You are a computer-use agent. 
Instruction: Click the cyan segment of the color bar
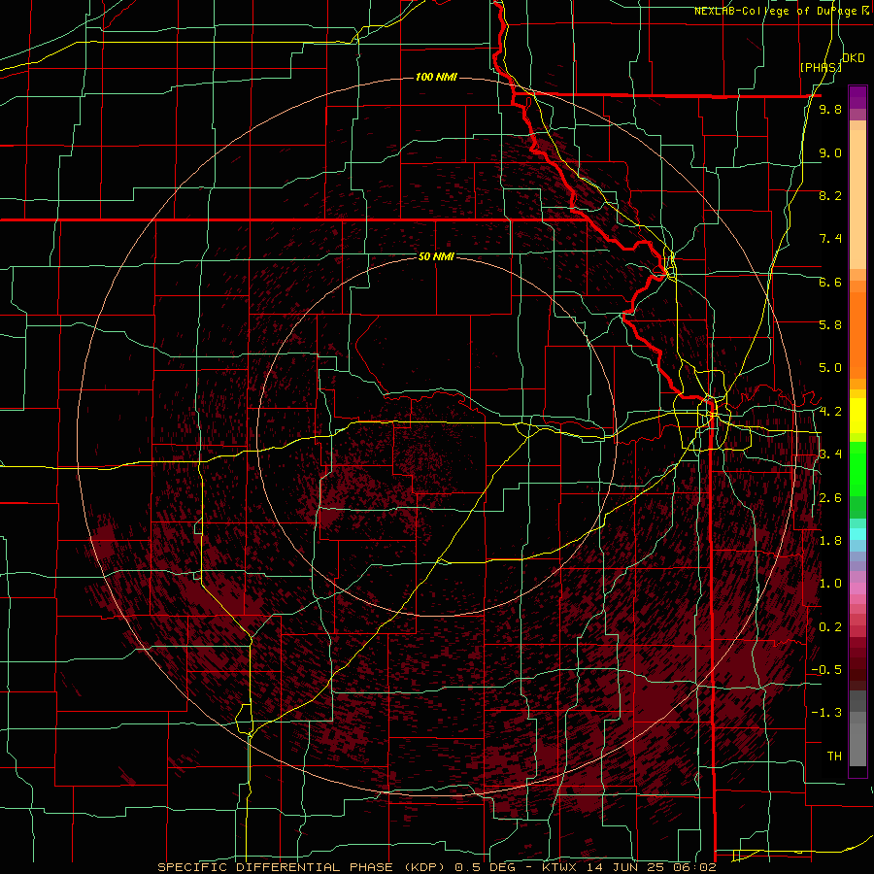[857, 534]
